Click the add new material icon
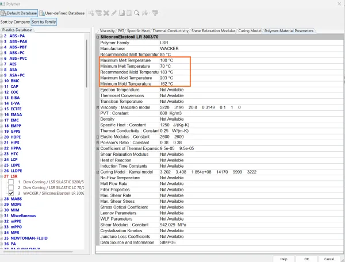 point(91,13)
